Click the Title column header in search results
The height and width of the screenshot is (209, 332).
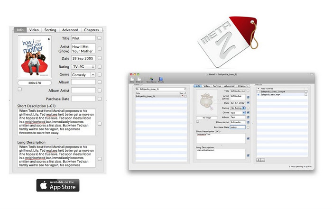[157, 93]
